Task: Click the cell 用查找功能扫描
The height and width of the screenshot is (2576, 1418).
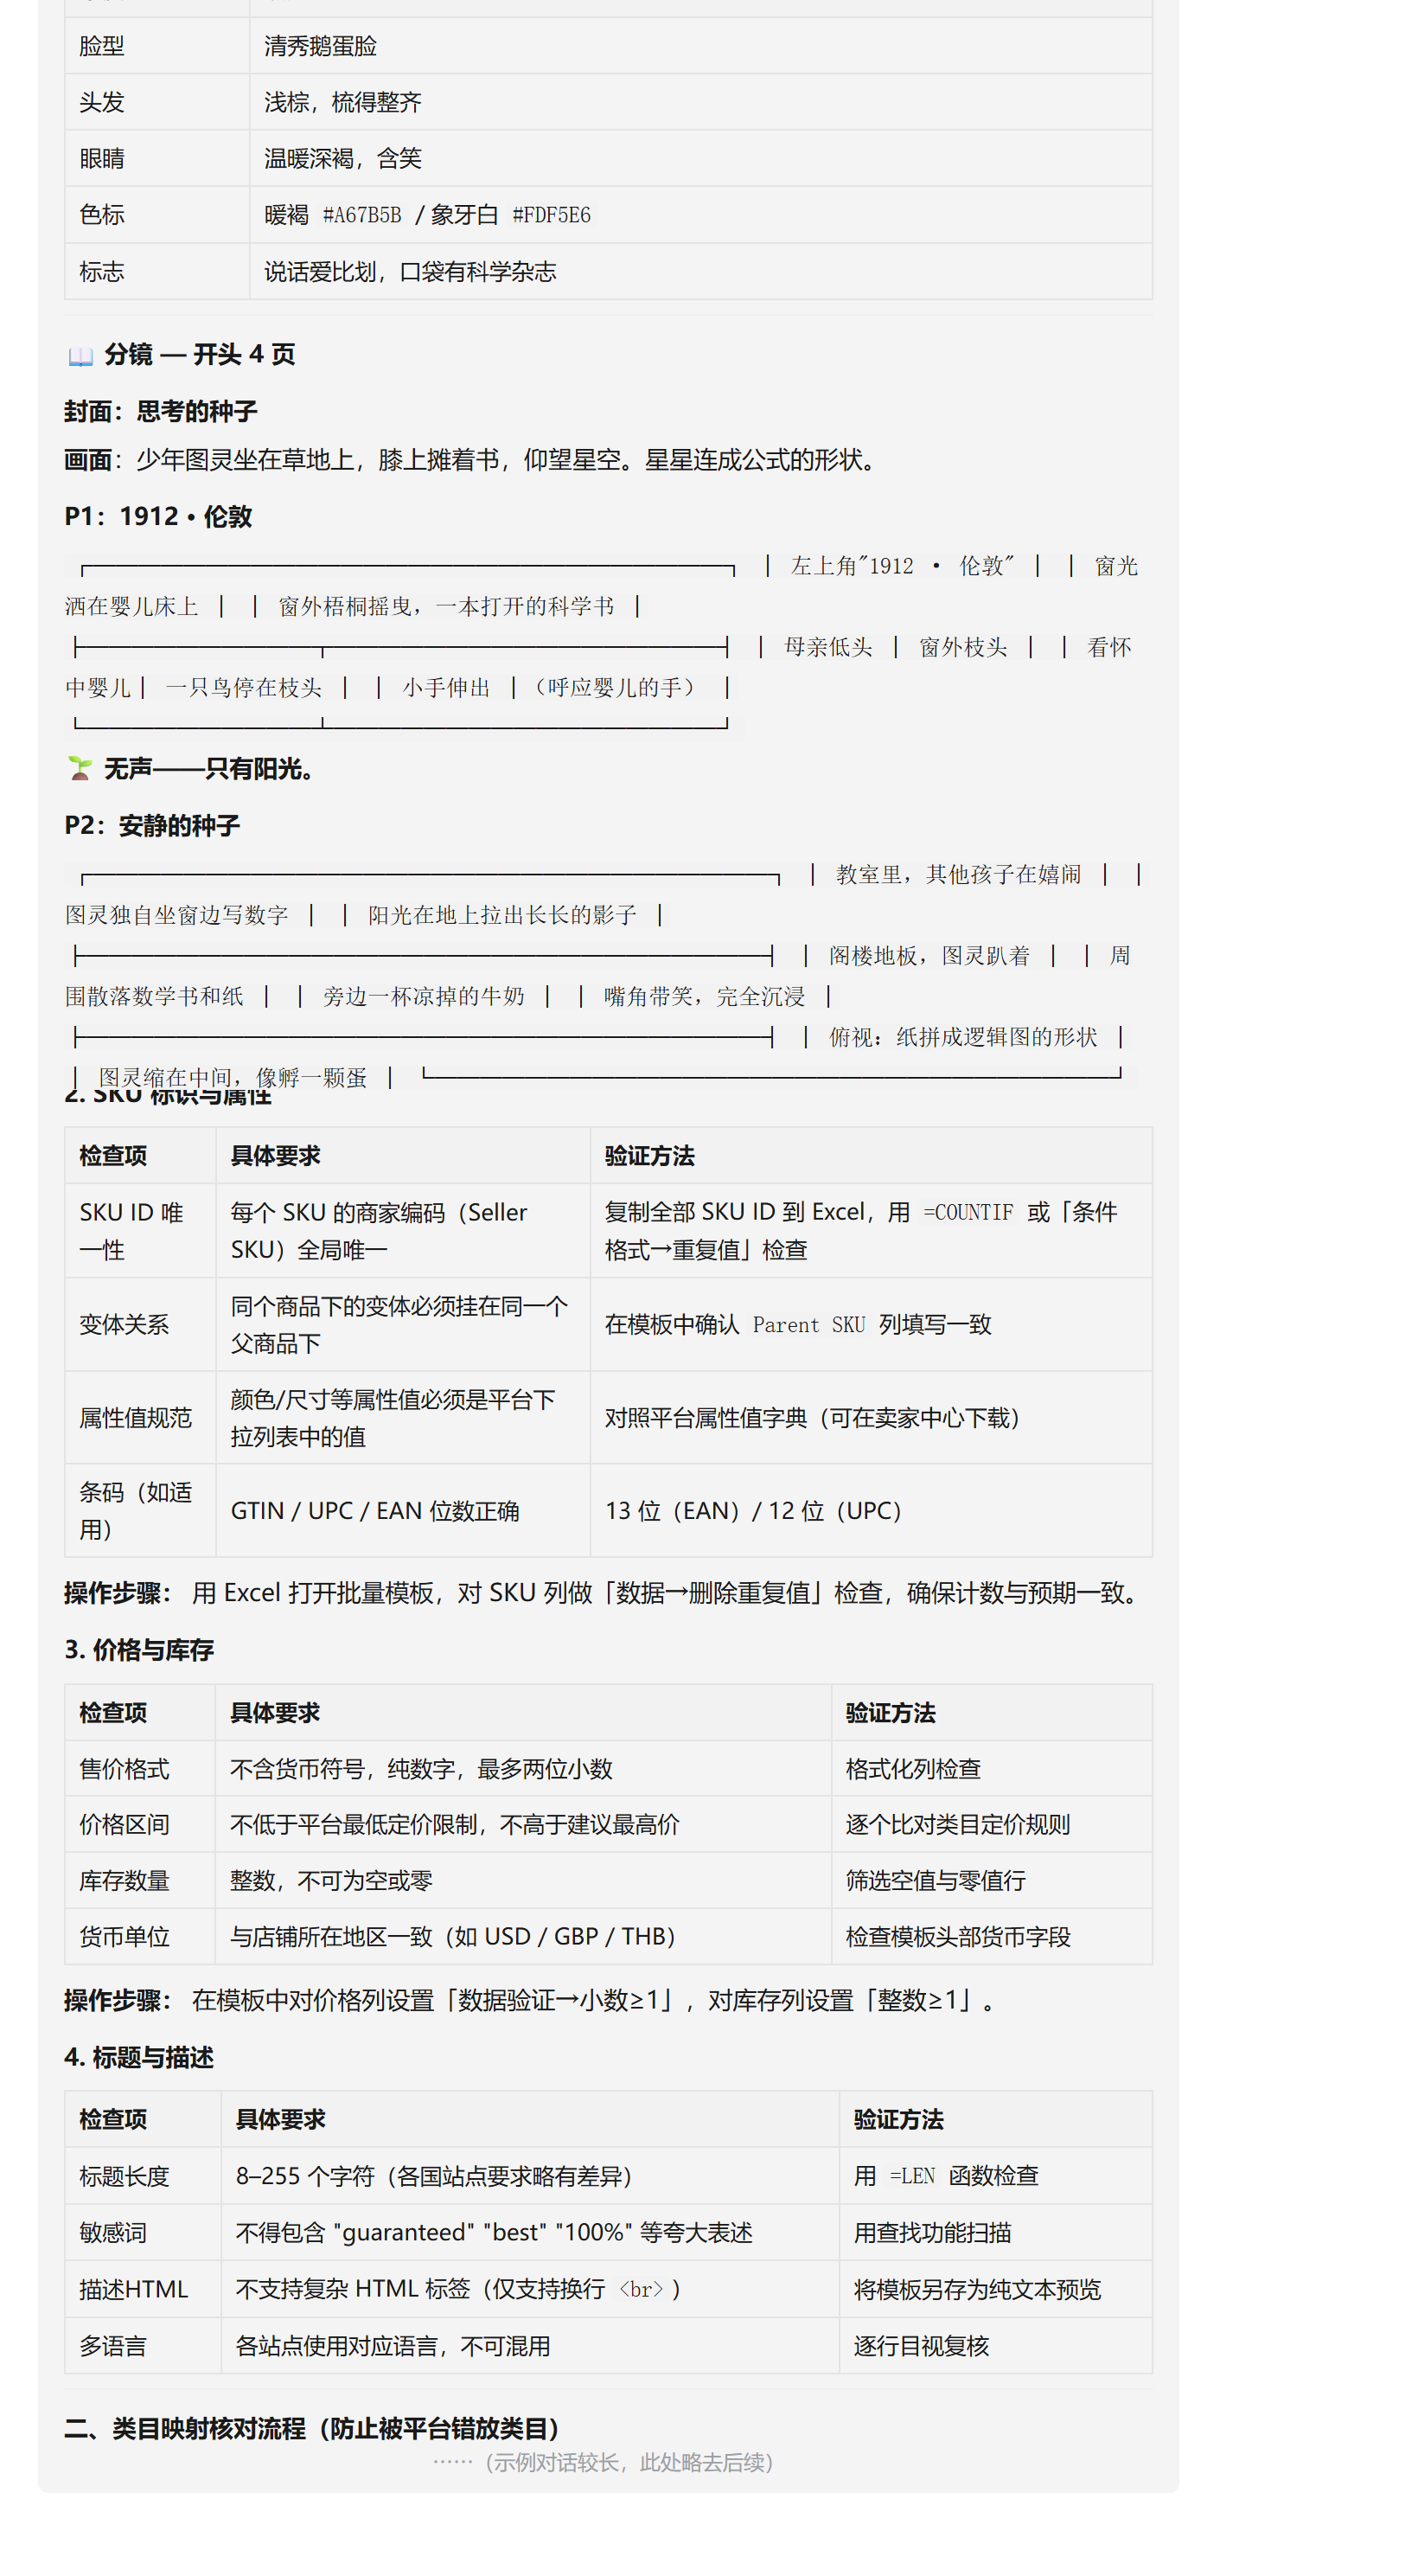Action: 995,2233
